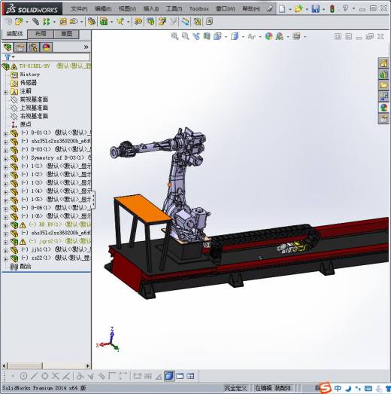Select 配合 mates folder in tree

(x=26, y=267)
